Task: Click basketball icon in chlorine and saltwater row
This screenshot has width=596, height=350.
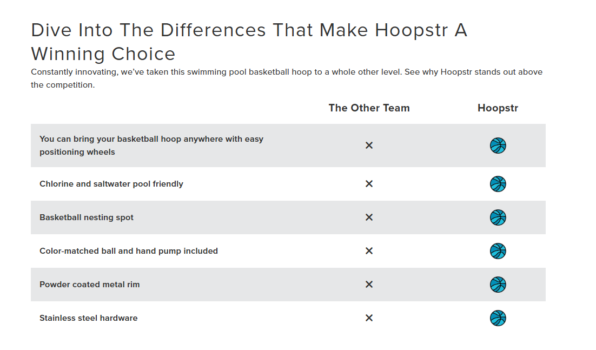Action: tap(498, 184)
